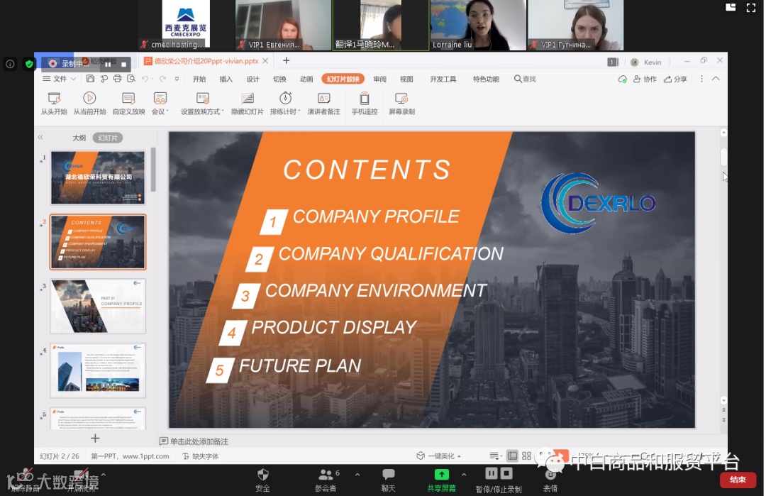The width and height of the screenshot is (766, 496).
Task: Click the 分享 share button
Action: pyautogui.click(x=675, y=79)
